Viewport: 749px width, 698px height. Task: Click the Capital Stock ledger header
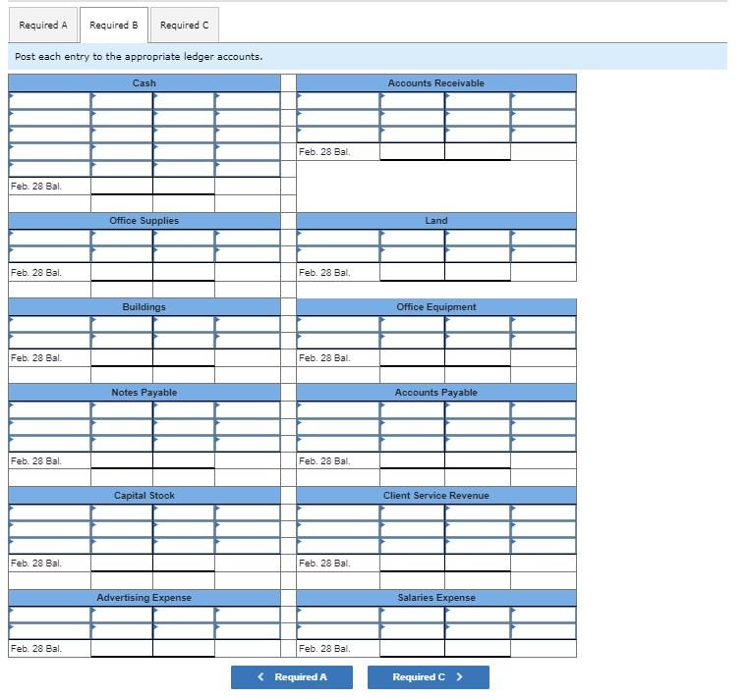pos(144,495)
